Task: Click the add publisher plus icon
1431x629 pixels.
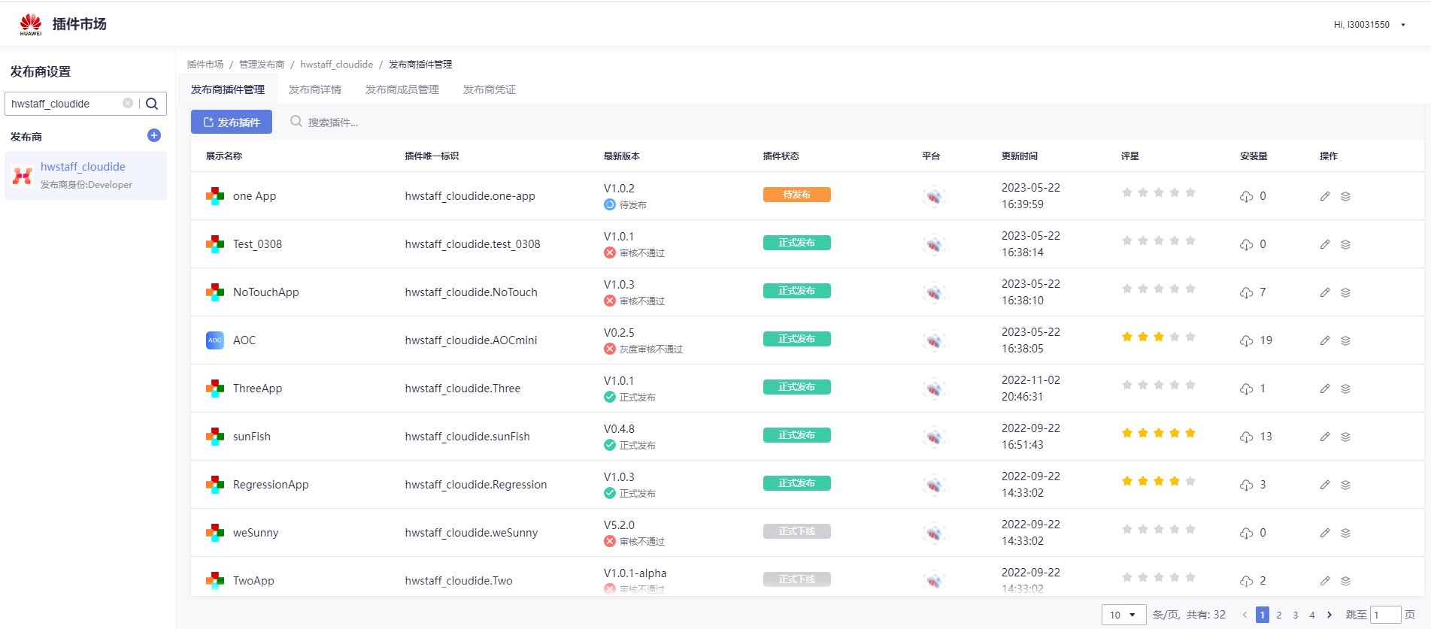Action: 154,135
